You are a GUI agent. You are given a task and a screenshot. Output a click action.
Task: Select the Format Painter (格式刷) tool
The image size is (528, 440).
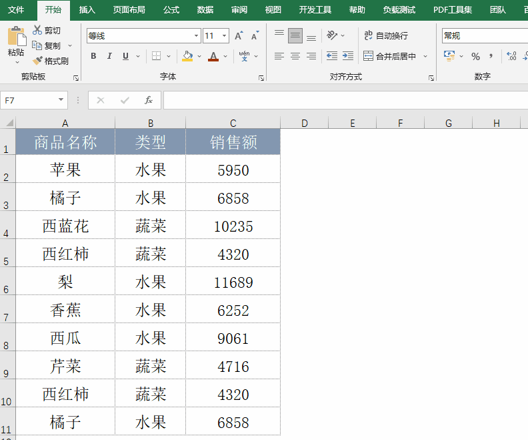pos(51,61)
